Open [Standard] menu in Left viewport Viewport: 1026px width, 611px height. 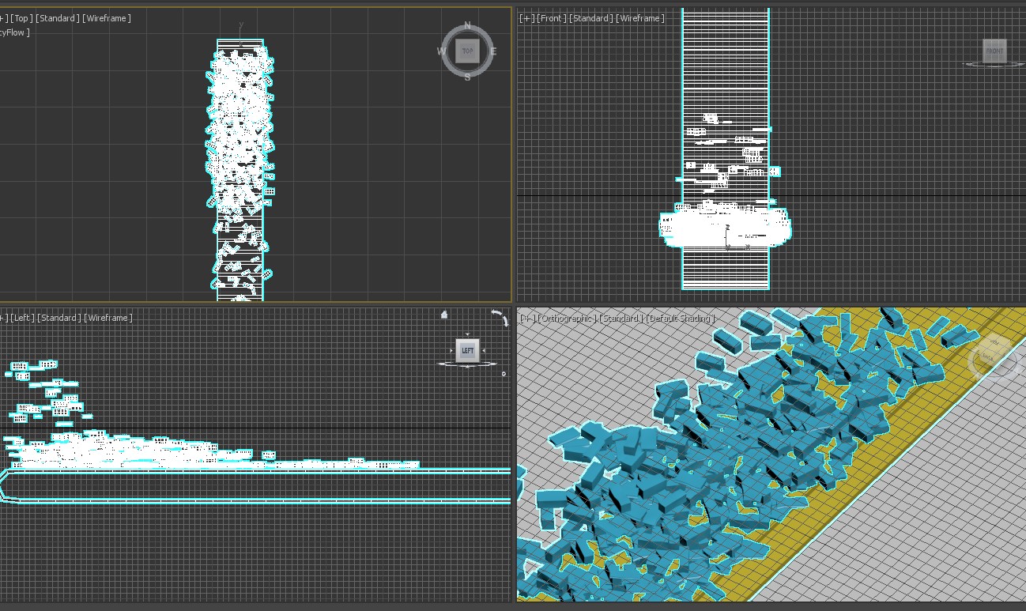tap(58, 318)
